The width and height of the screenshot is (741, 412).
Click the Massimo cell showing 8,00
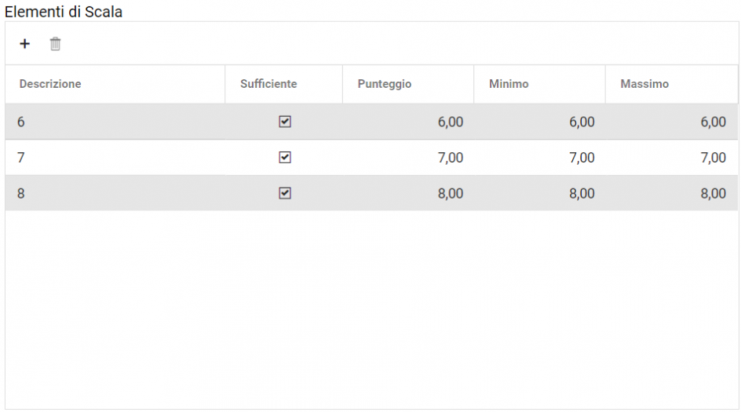[x=713, y=194]
